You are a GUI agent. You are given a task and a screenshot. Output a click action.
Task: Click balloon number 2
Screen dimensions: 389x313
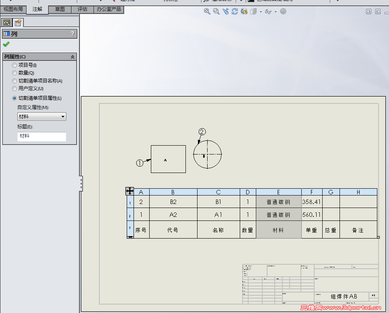click(x=202, y=132)
